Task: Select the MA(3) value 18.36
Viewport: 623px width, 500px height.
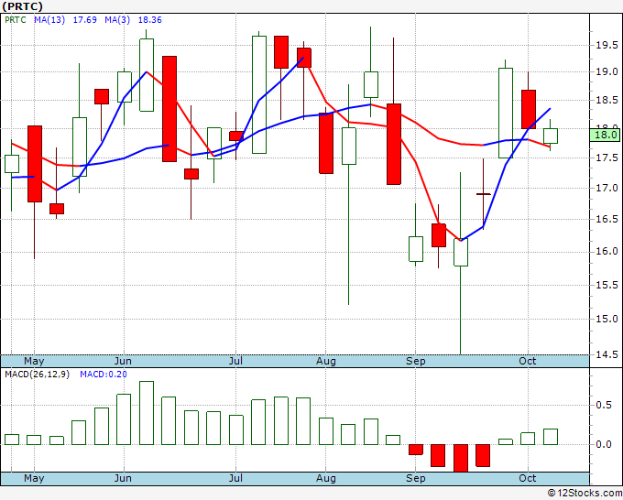Action: coord(149,20)
